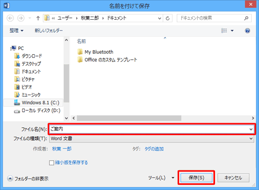
Task: Click the デスクトップ folder icon
Action: (17, 64)
